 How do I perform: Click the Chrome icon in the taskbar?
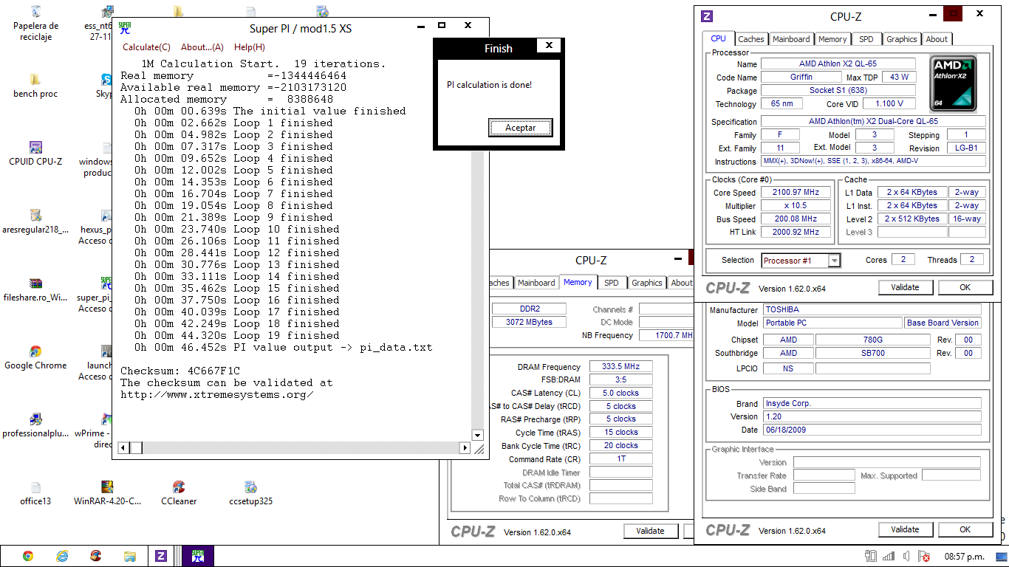[x=28, y=556]
